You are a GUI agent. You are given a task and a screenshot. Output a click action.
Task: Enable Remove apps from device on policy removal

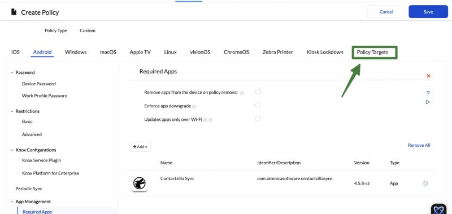click(258, 91)
